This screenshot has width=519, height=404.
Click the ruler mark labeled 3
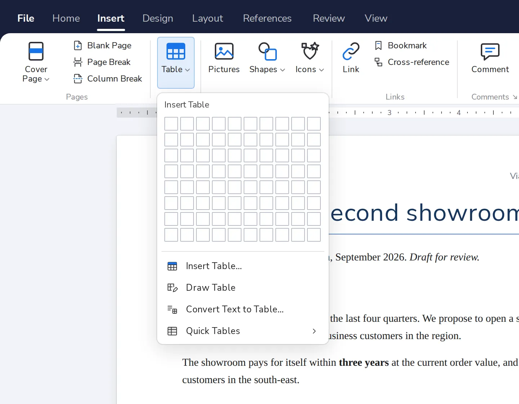pyautogui.click(x=389, y=113)
